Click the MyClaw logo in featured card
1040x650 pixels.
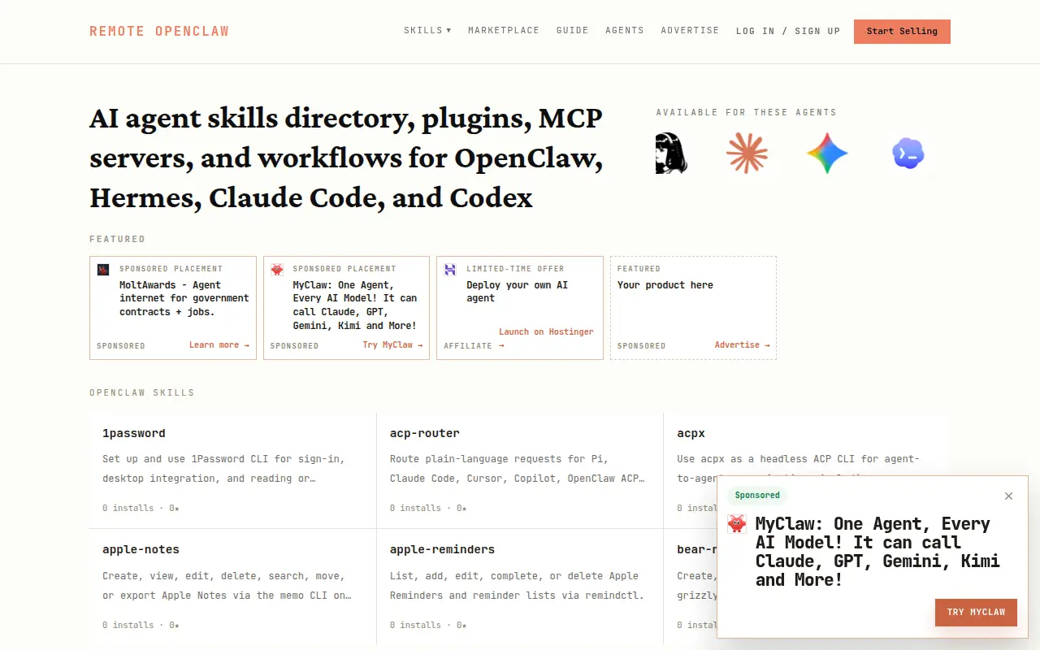pos(277,270)
